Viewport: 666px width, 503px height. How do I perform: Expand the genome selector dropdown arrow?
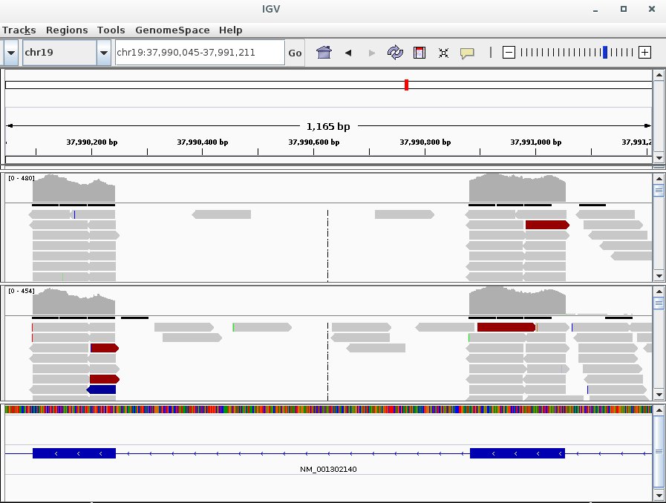11,53
